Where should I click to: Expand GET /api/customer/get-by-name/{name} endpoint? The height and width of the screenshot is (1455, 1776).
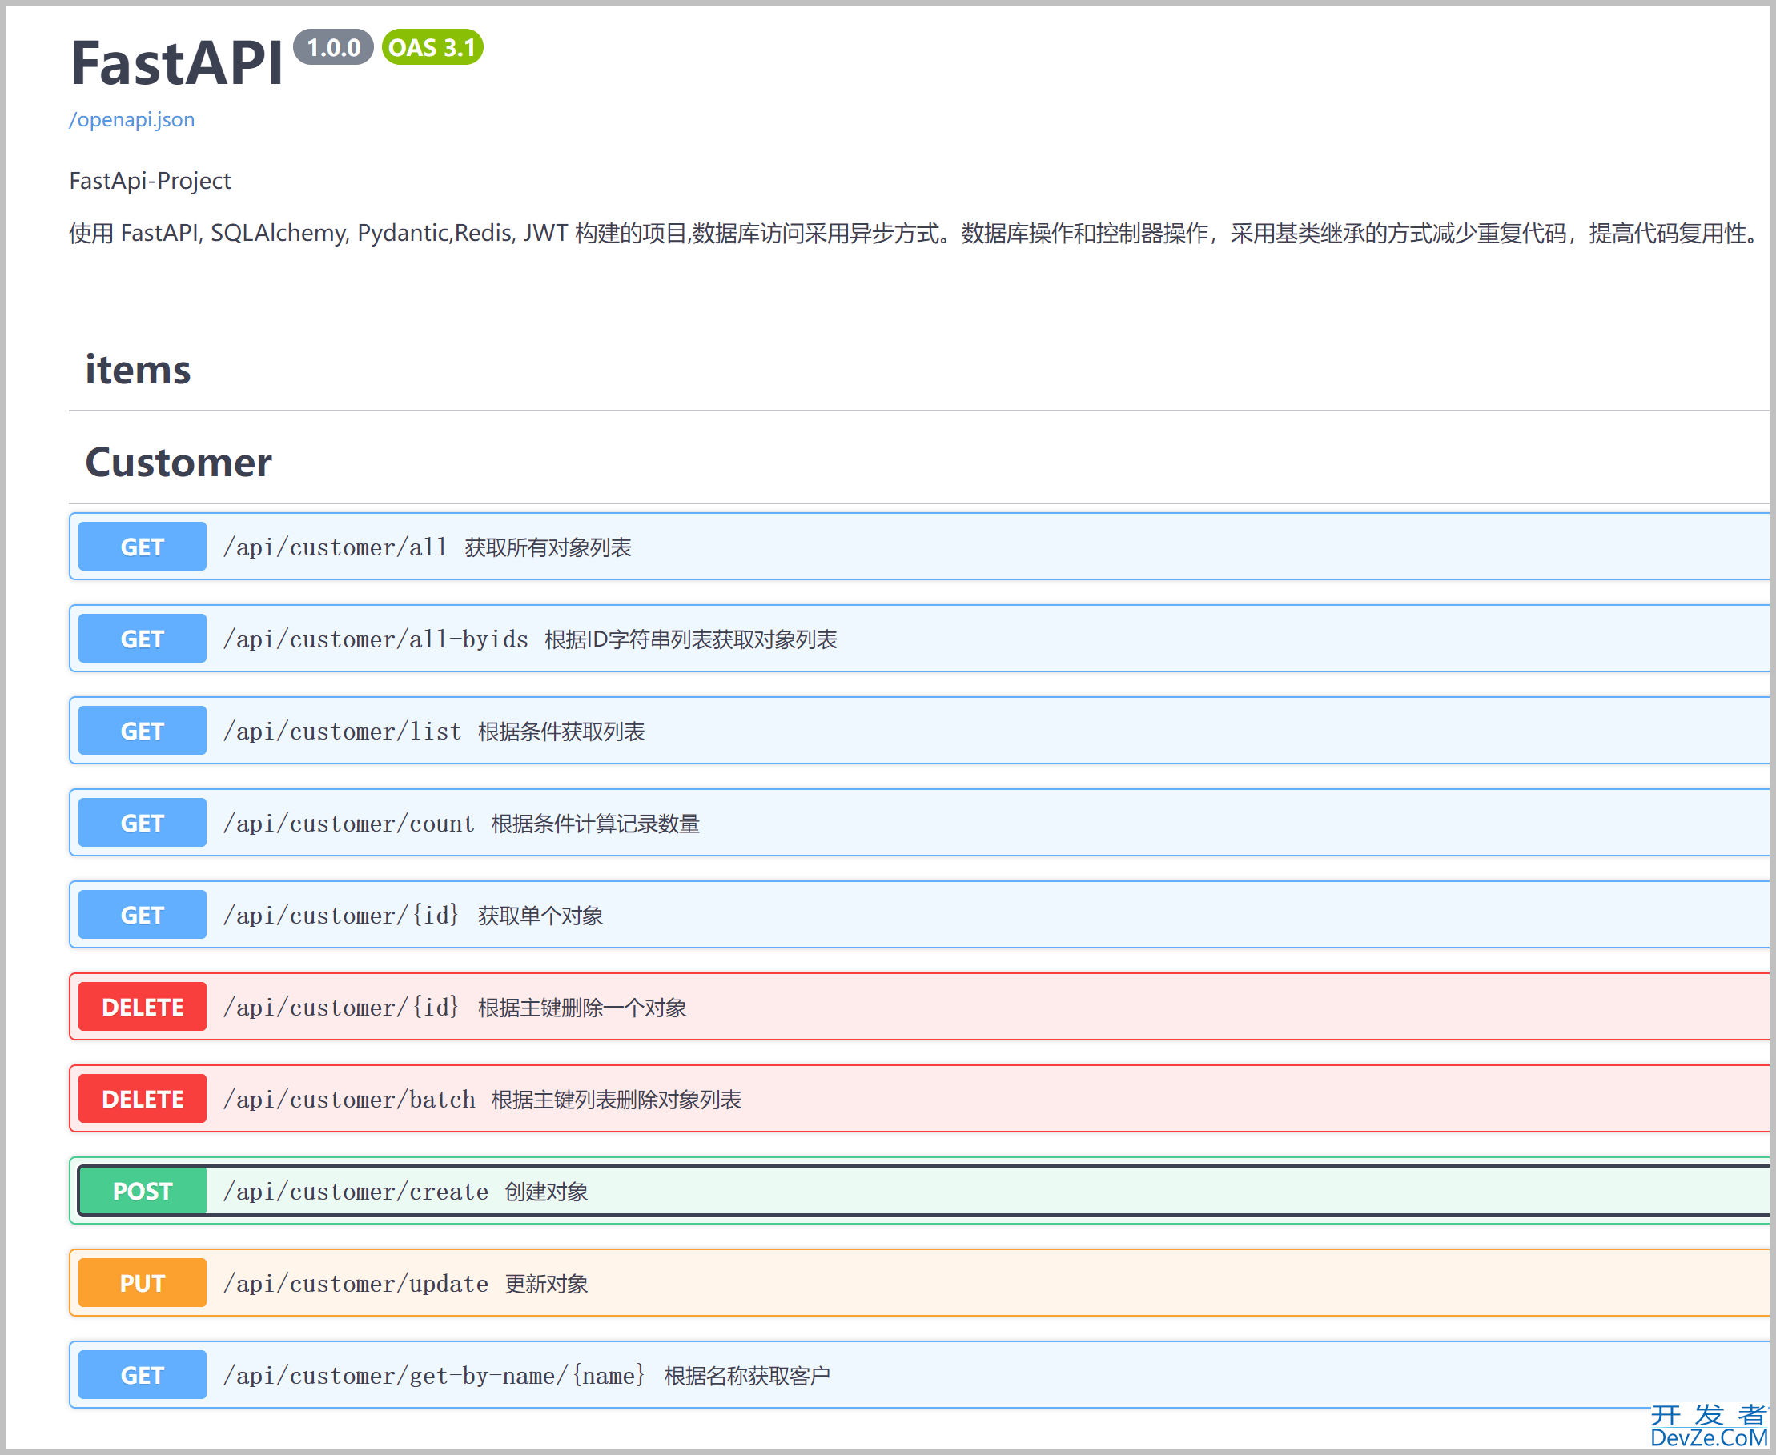[x=433, y=1377]
